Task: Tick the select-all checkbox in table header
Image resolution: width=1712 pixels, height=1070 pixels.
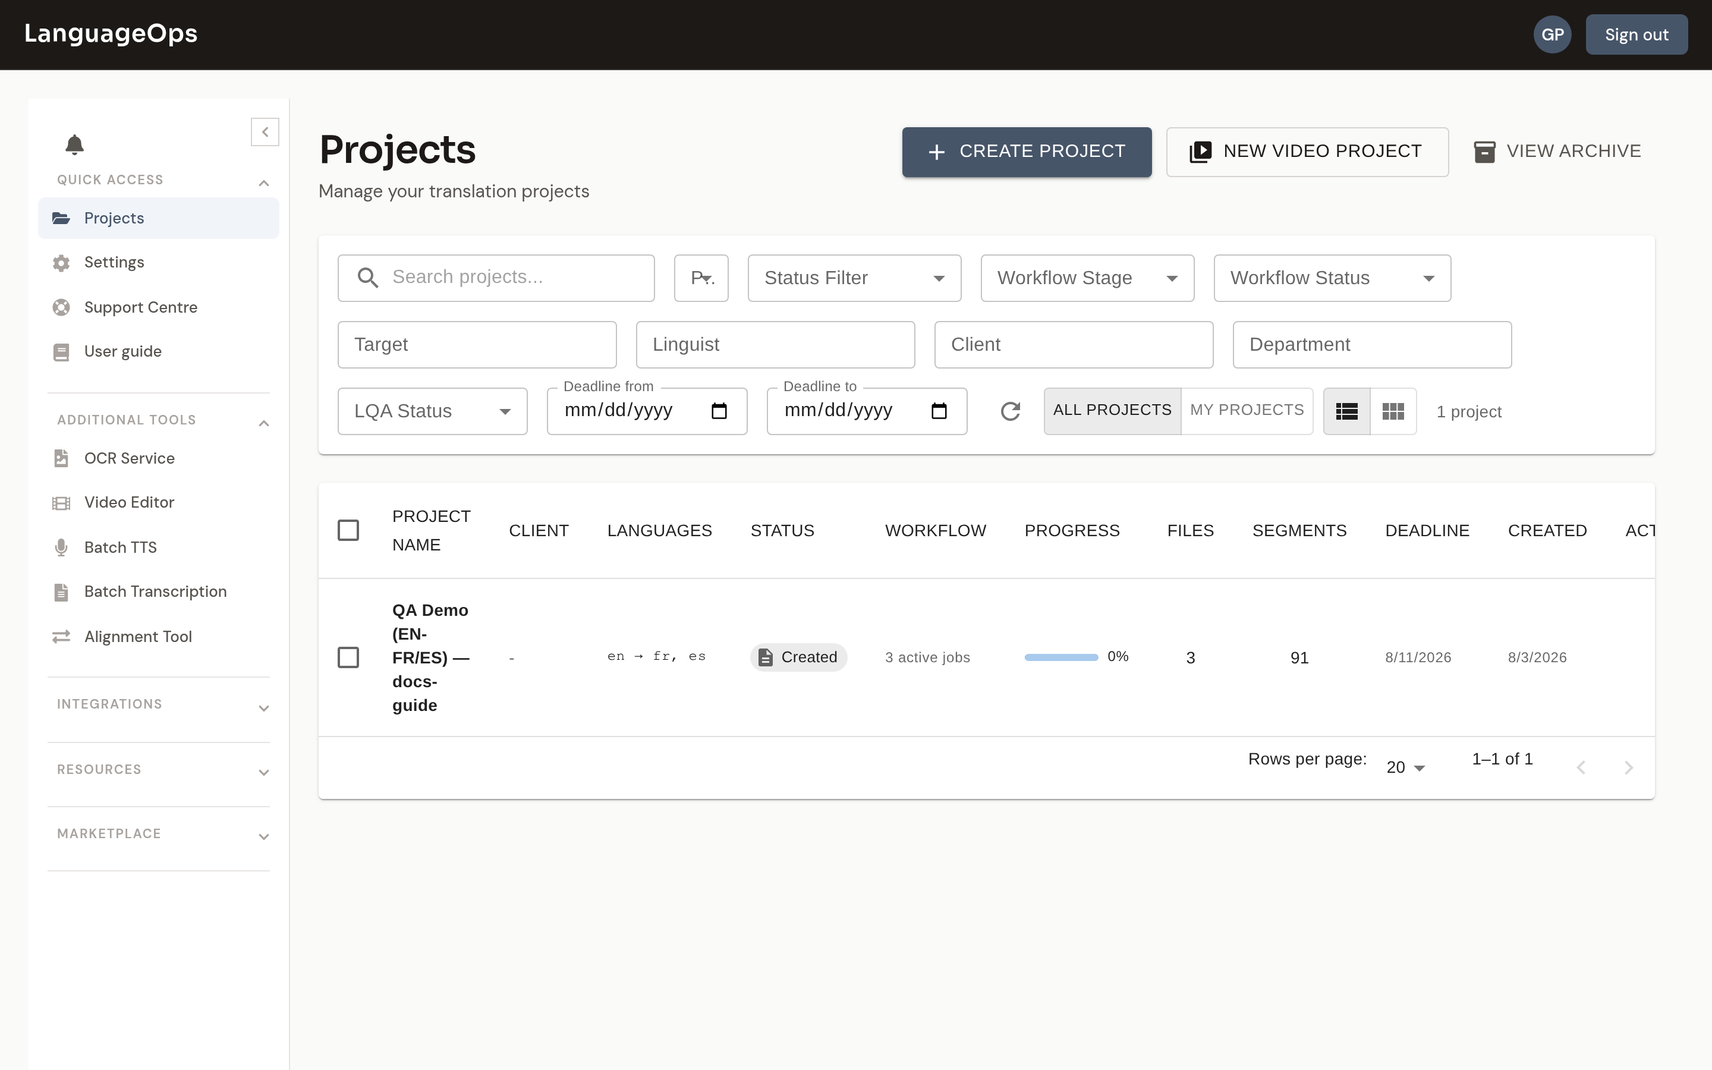Action: [x=348, y=530]
